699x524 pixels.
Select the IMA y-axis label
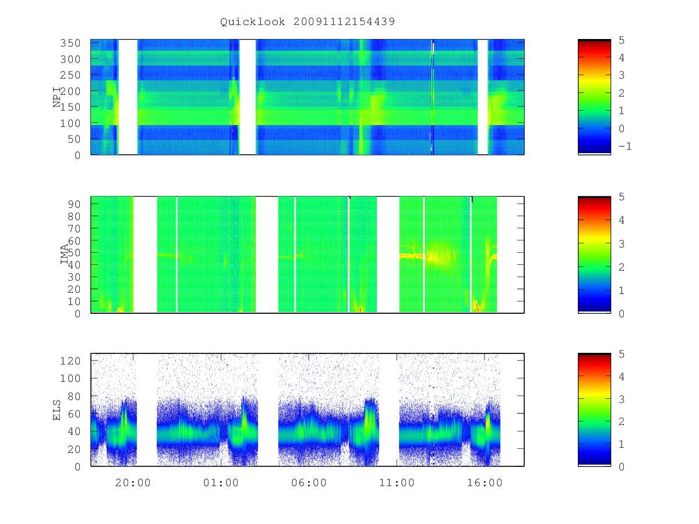click(x=65, y=254)
